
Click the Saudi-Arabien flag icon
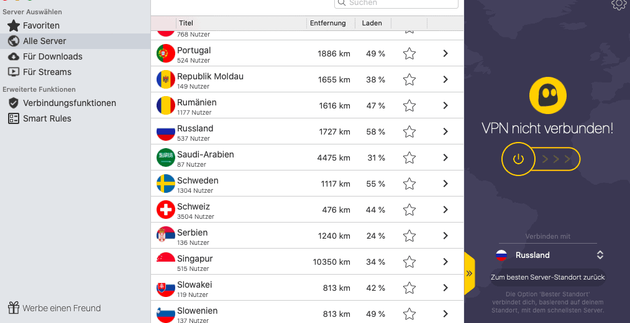pos(165,158)
